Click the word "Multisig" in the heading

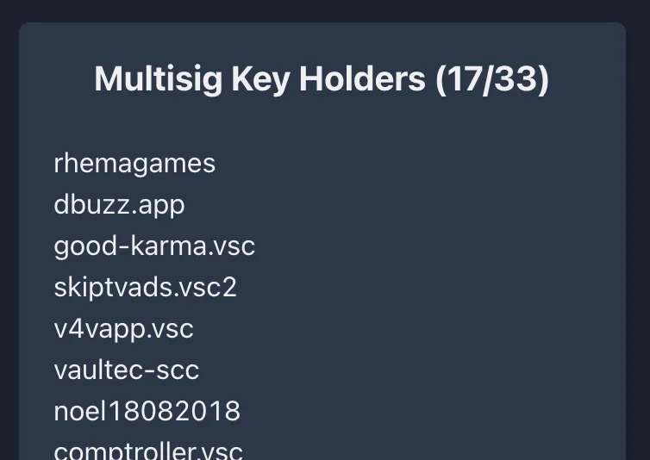click(x=158, y=79)
